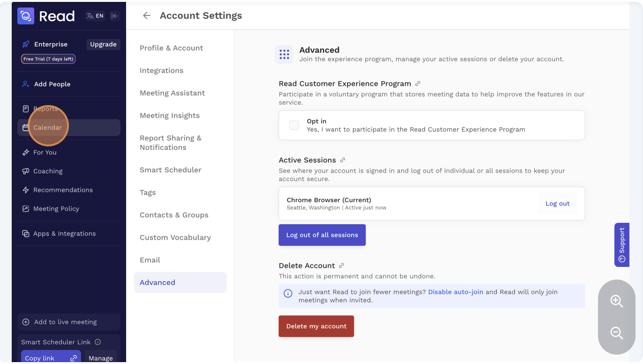Select Meeting Insights settings

coord(170,115)
